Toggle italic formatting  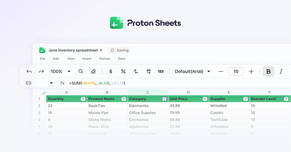(x=281, y=71)
